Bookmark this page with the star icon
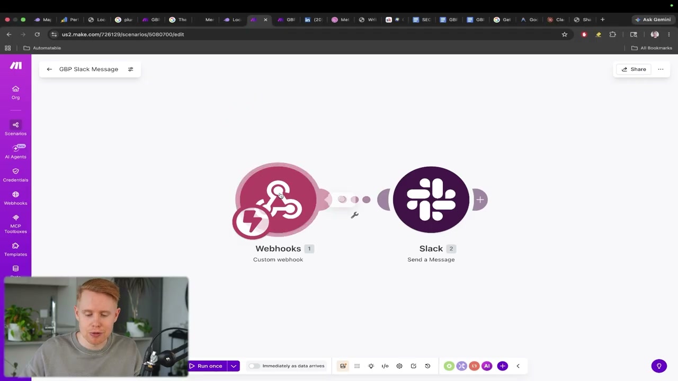 [x=565, y=34]
